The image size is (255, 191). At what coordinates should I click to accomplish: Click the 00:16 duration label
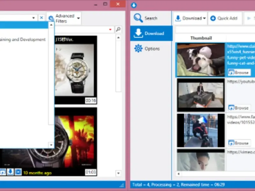click(91, 101)
